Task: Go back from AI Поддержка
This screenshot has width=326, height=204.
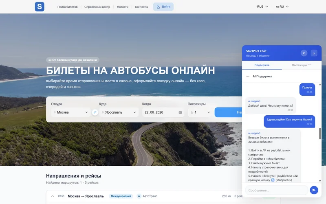Action: pos(248,77)
